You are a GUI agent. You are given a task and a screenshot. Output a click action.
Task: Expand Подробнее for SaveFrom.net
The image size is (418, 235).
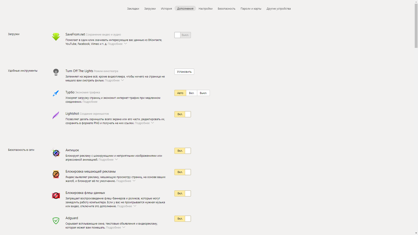[x=117, y=44]
